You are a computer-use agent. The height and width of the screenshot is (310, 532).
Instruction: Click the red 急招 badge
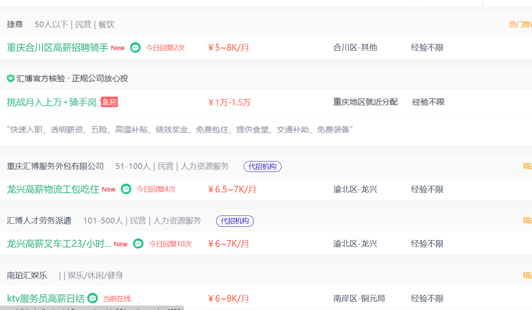click(109, 102)
